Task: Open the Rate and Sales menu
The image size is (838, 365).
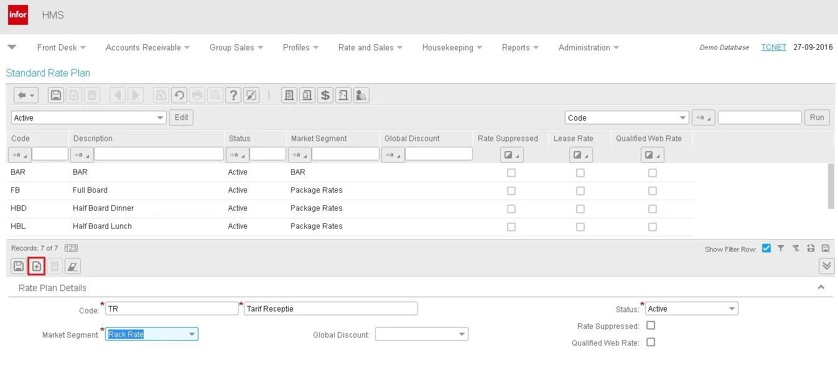Action: [x=370, y=47]
